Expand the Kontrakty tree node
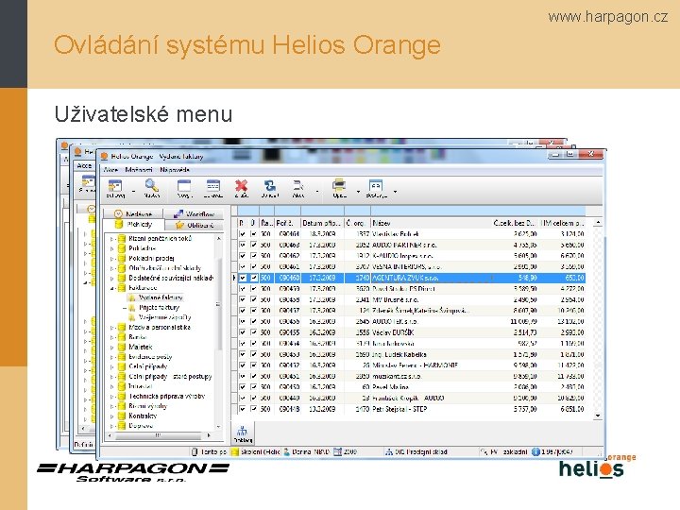This screenshot has width=680, height=510. [x=111, y=416]
